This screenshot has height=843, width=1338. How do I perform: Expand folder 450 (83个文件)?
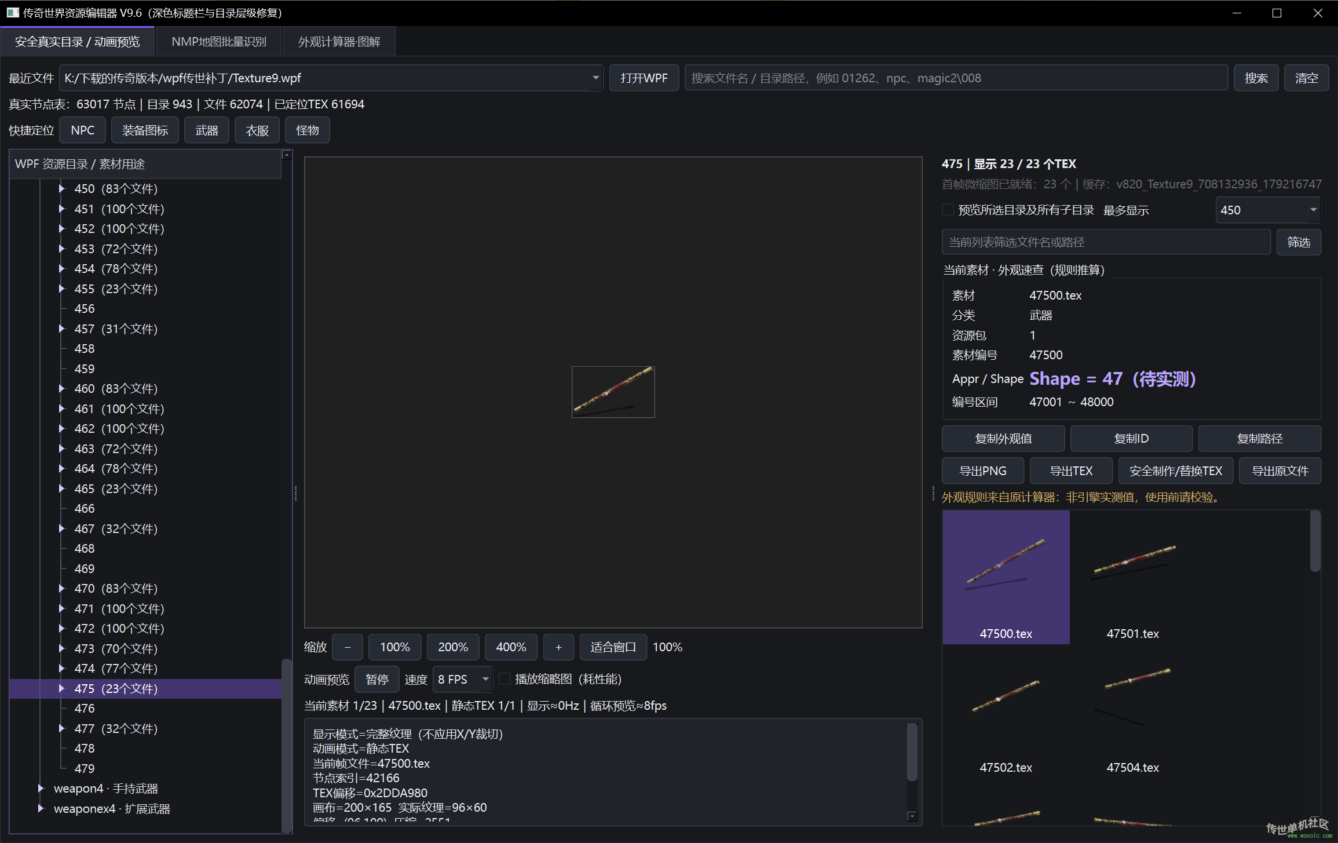click(x=61, y=188)
